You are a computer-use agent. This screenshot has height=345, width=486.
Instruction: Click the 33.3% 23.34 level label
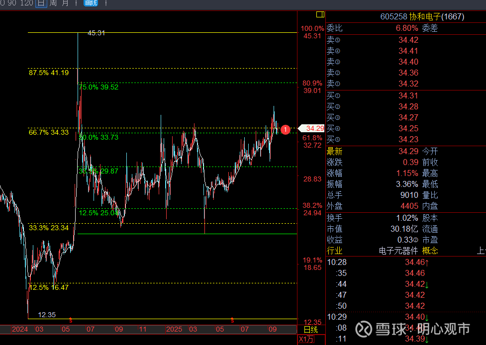(x=49, y=228)
